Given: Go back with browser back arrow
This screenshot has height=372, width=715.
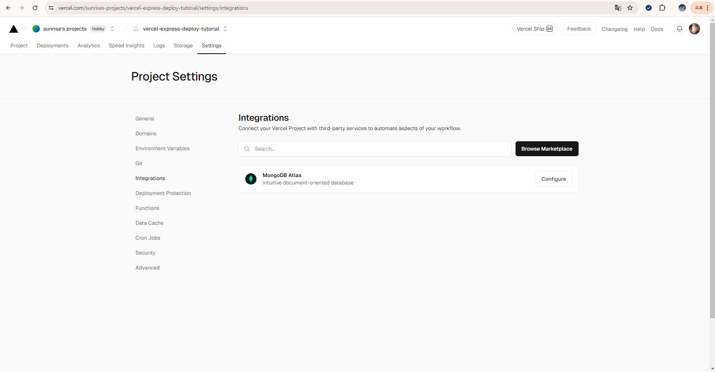Looking at the screenshot, I should 8,8.
